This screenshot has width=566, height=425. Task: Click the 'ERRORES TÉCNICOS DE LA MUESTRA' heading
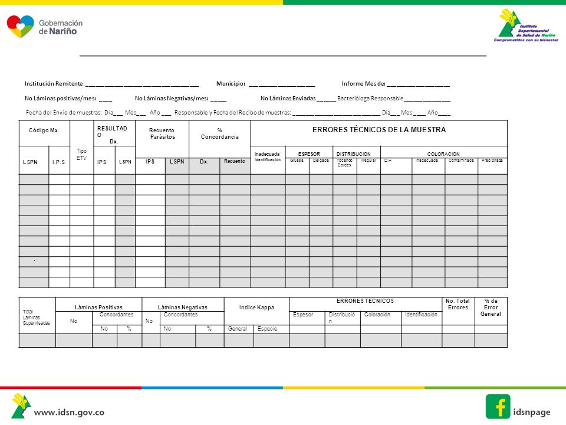coord(379,130)
